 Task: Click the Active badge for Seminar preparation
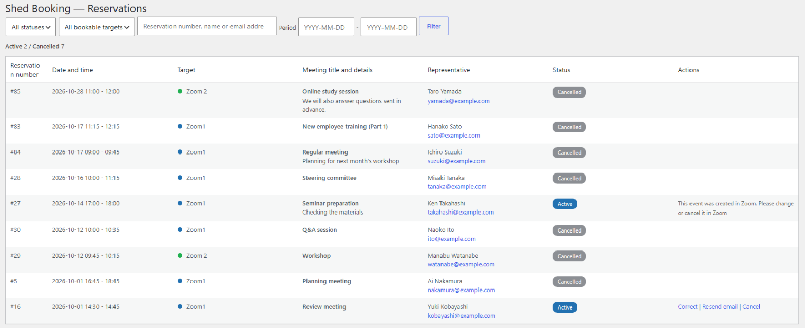point(565,204)
